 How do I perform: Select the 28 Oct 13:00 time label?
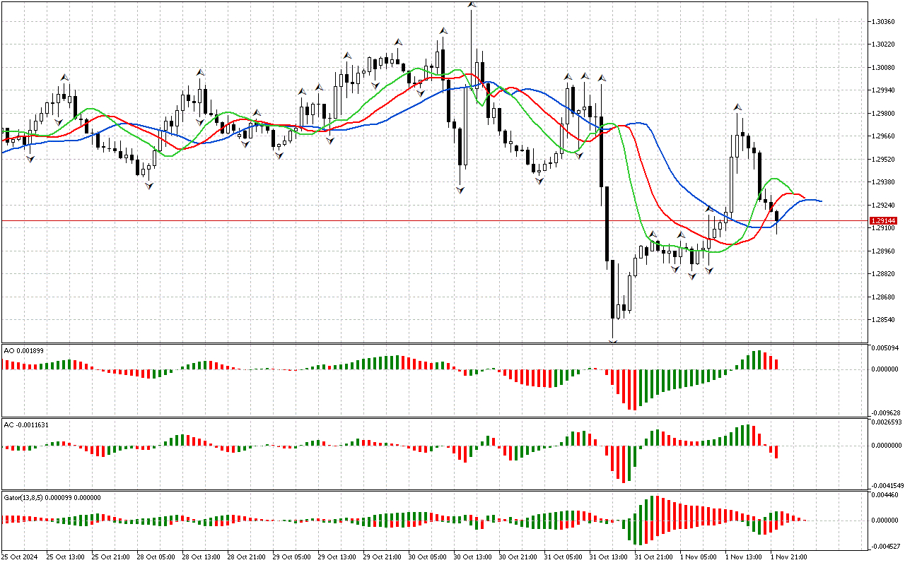[x=201, y=557]
